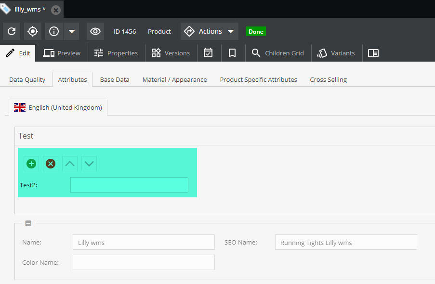Click the Product class label
This screenshot has height=284, width=435.
click(x=159, y=32)
